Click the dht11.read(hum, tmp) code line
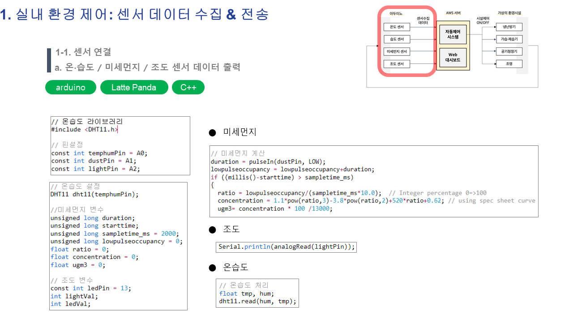 point(257,301)
